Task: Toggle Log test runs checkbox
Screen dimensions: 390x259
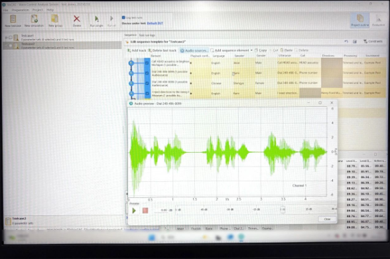Action: 123,17
